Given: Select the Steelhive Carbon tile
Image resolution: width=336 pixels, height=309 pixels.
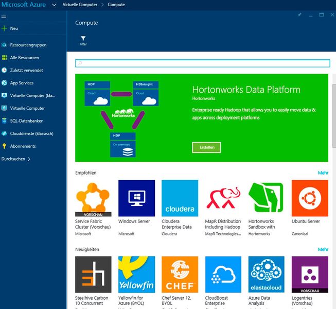Looking at the screenshot, I should [x=93, y=274].
